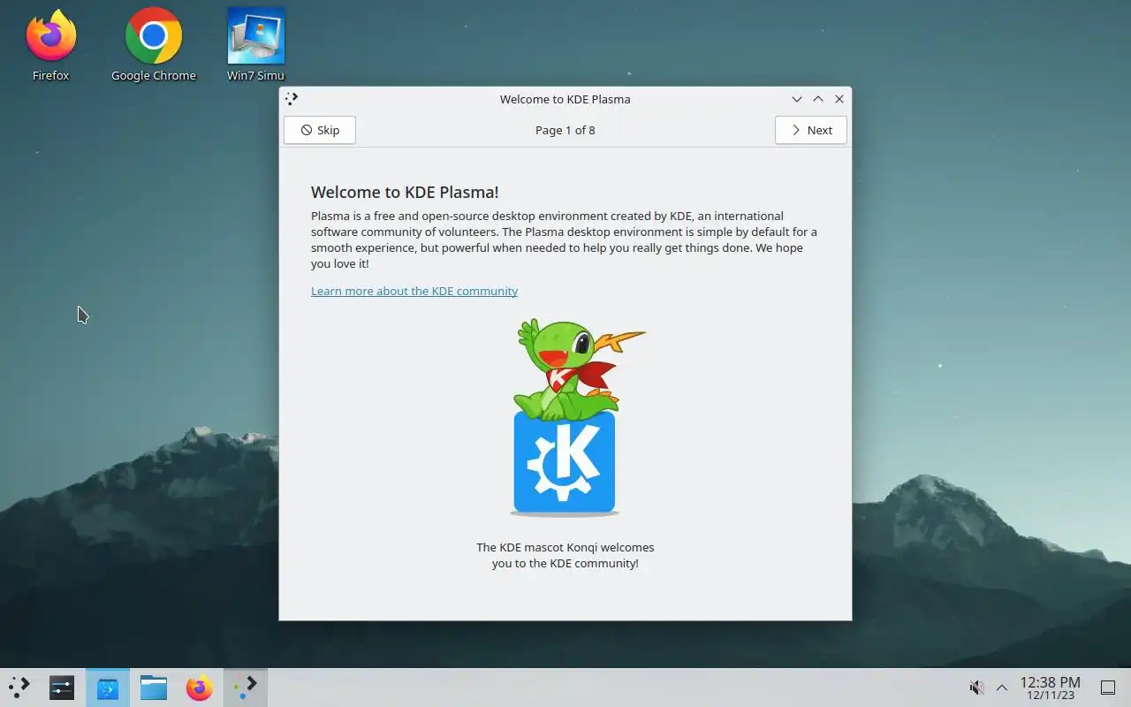Click the KDE mascot Konqi caption text

(x=565, y=555)
